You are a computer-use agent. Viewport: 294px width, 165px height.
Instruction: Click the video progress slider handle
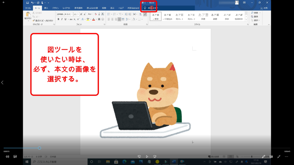[39, 148]
